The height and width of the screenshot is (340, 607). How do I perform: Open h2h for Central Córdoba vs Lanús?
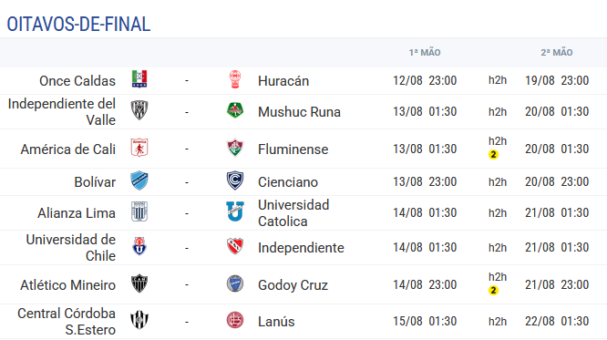[x=498, y=322]
